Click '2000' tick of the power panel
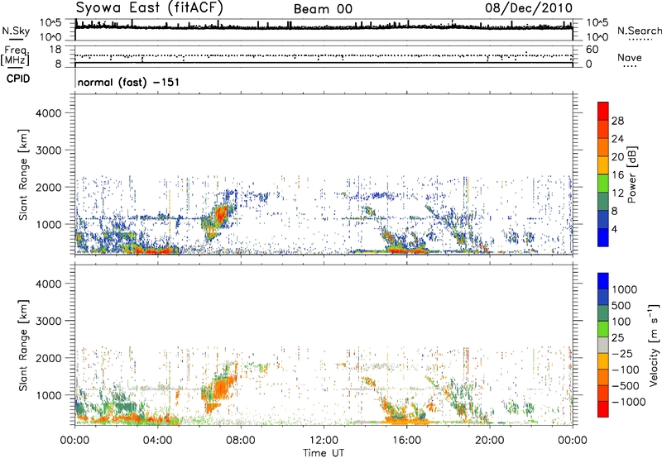The image size is (662, 458). pyautogui.click(x=48, y=187)
